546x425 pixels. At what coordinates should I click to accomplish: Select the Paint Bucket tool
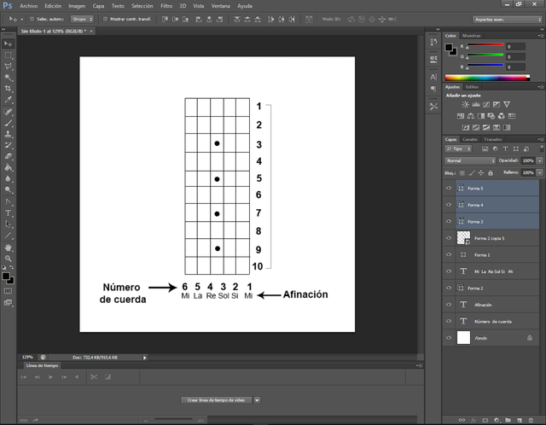pos(8,167)
